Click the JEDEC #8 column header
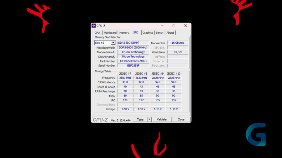Screen dimensions: 282x158 (141, 74)
